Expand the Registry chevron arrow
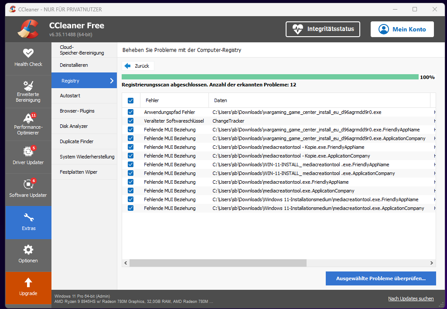Screen dimensions: 447x309 (112, 81)
